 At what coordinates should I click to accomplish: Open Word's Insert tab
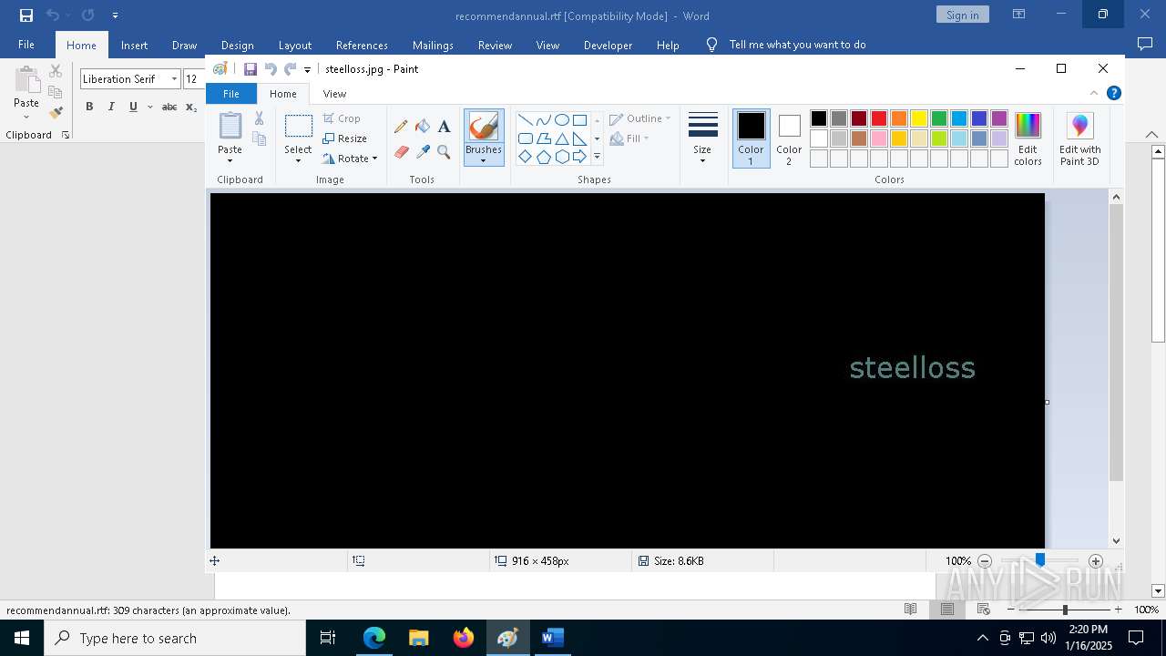pyautogui.click(x=134, y=45)
